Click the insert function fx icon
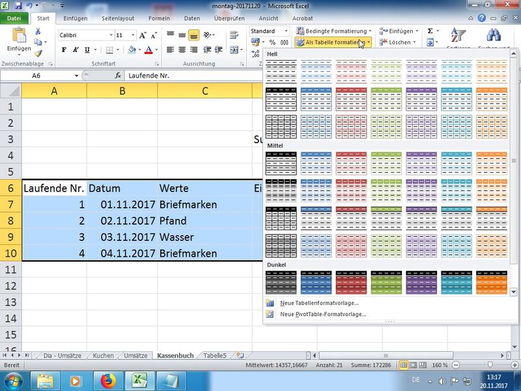The width and height of the screenshot is (521, 391). click(x=118, y=76)
